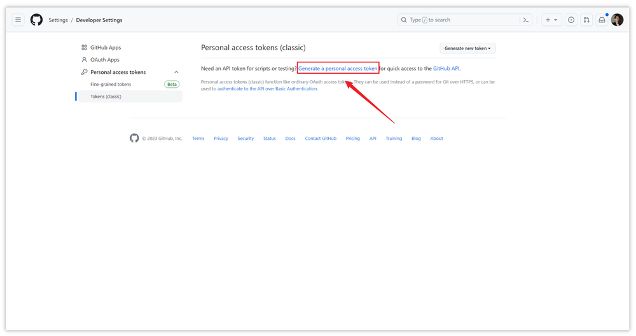This screenshot has width=636, height=336.
Task: Click the Privacy footer link
Action: click(221, 138)
